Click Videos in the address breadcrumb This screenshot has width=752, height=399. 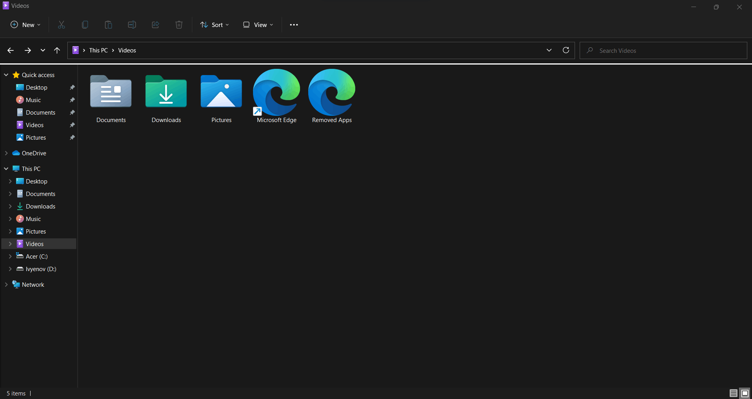tap(127, 50)
